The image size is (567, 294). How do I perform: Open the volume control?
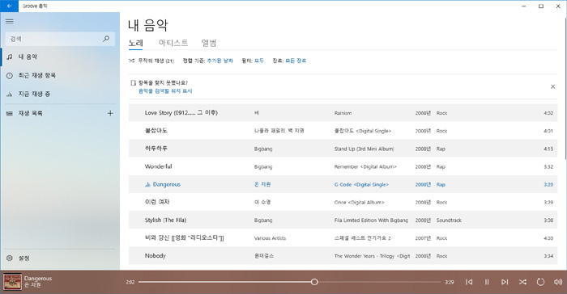[558, 282]
